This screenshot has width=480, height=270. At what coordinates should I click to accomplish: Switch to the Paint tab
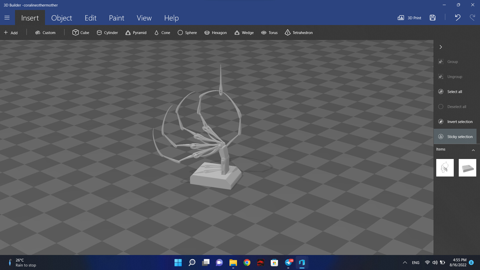click(116, 18)
